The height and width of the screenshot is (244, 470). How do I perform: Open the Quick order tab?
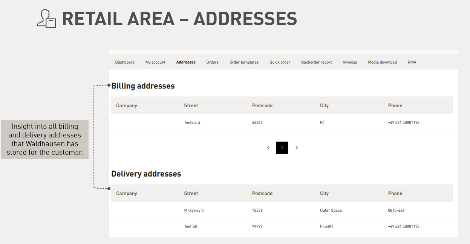280,62
